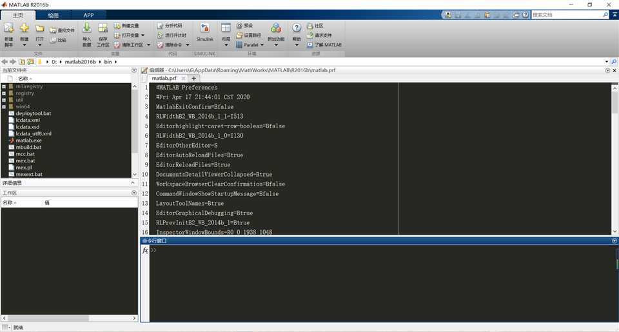Launch Simulink from the toolstrip
Viewport: 619px width, 332px height.
204,32
